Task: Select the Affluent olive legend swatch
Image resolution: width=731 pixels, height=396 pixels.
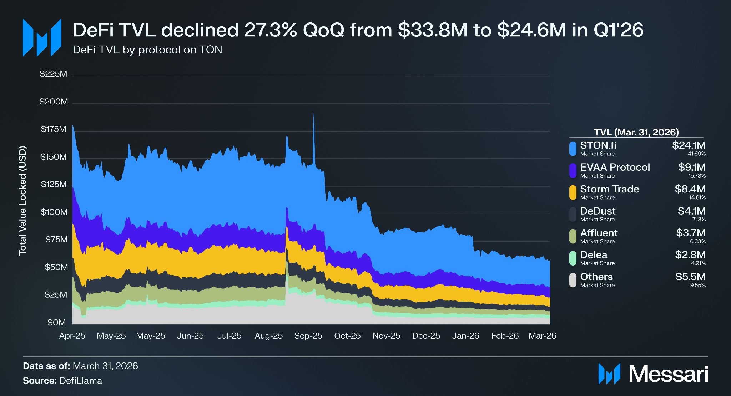Action: [573, 236]
